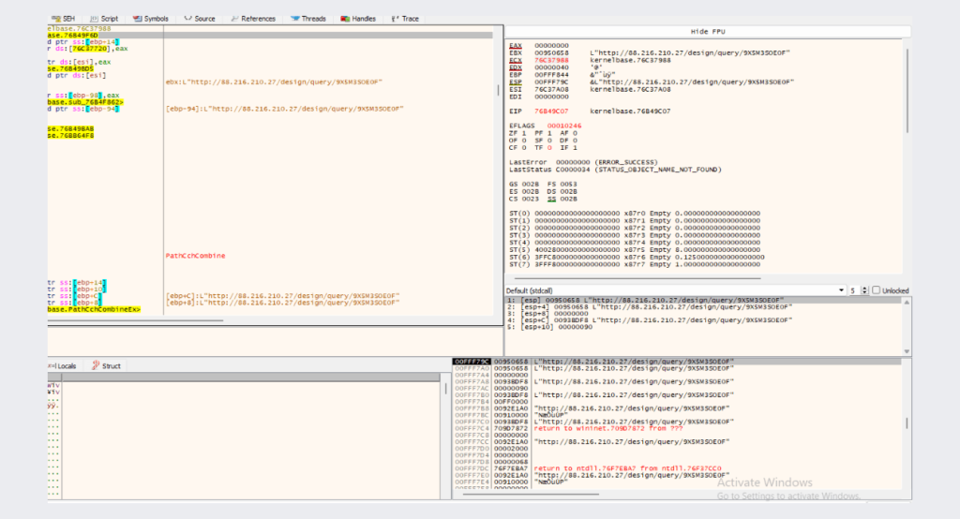Go to the References tab

[253, 19]
